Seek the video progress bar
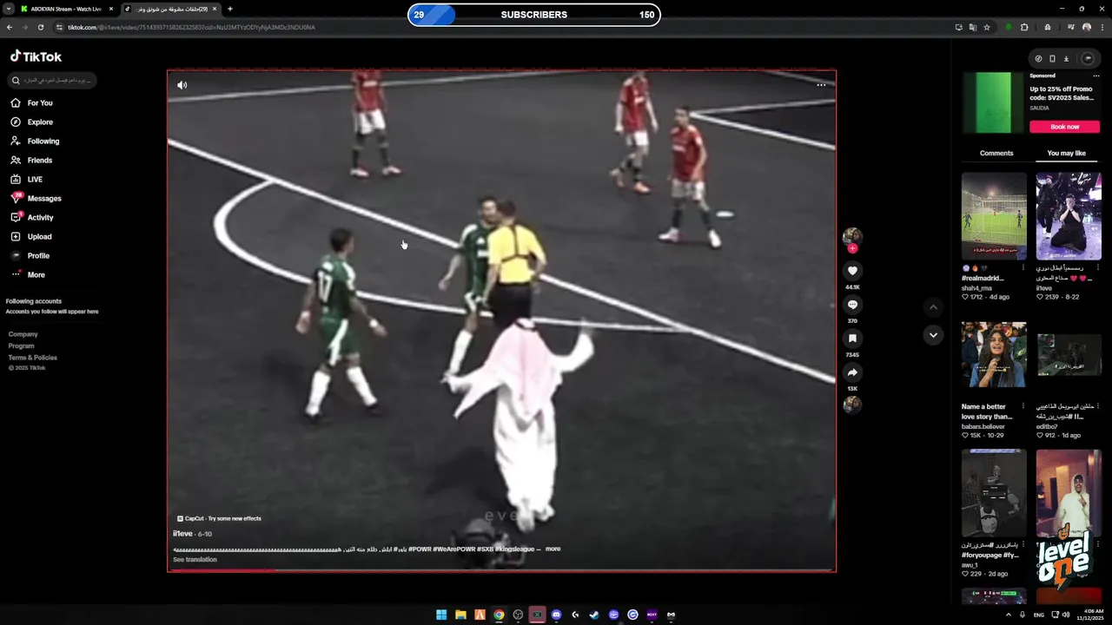This screenshot has height=625, width=1112. pyautogui.click(x=502, y=570)
